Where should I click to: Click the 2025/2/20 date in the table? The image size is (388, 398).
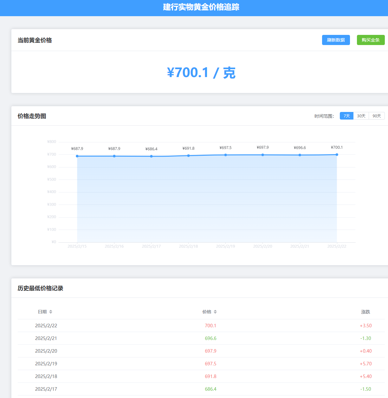[46, 351]
